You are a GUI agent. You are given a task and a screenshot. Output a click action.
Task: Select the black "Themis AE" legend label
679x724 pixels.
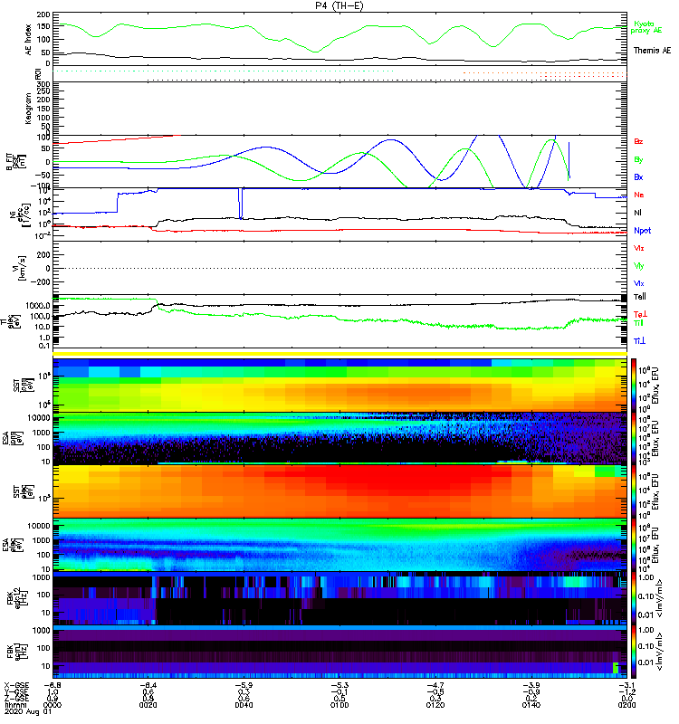(652, 51)
